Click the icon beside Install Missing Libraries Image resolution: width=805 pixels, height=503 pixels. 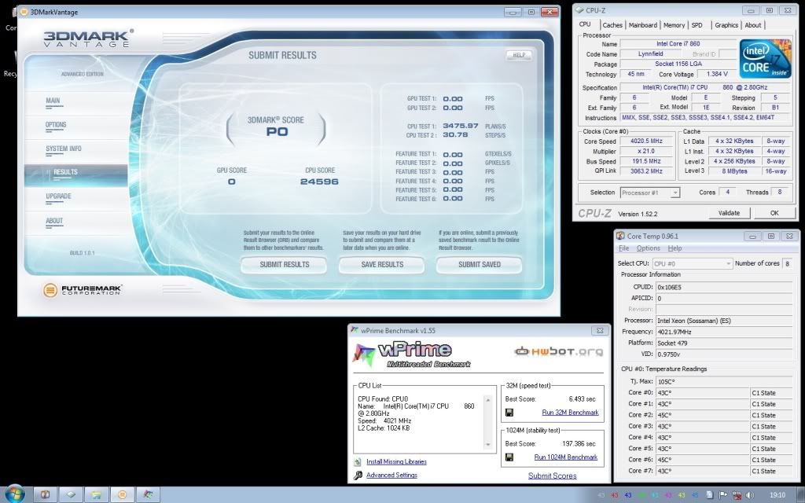pyautogui.click(x=358, y=462)
